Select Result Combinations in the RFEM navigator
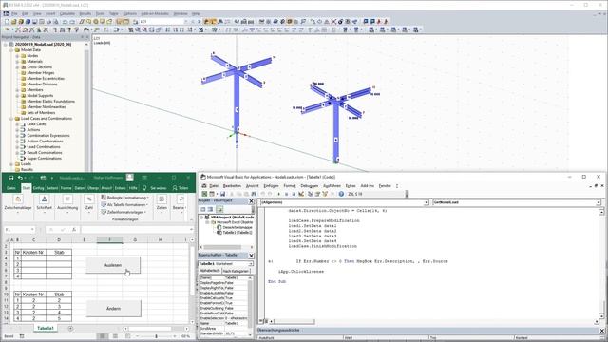Viewport: 608px width, 342px height. pos(45,153)
